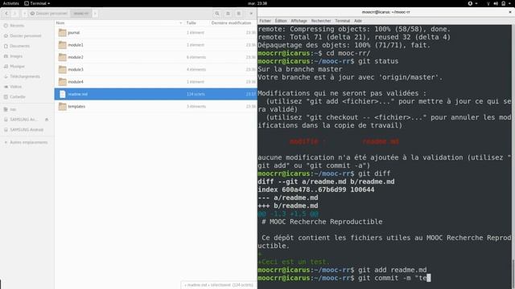
Task: Sort files by Dernière modification column
Action: coord(231,23)
